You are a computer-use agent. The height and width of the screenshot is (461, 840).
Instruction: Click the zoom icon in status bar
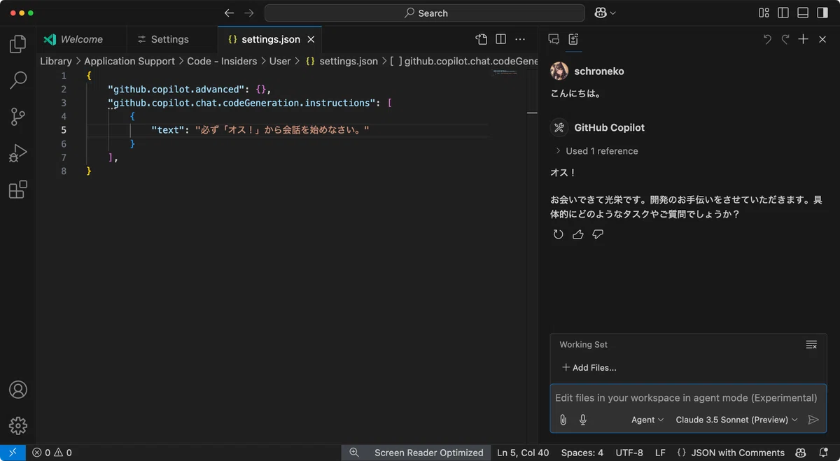(x=354, y=453)
